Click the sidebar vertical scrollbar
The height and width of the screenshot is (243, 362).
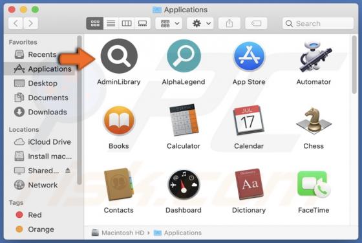(79, 111)
